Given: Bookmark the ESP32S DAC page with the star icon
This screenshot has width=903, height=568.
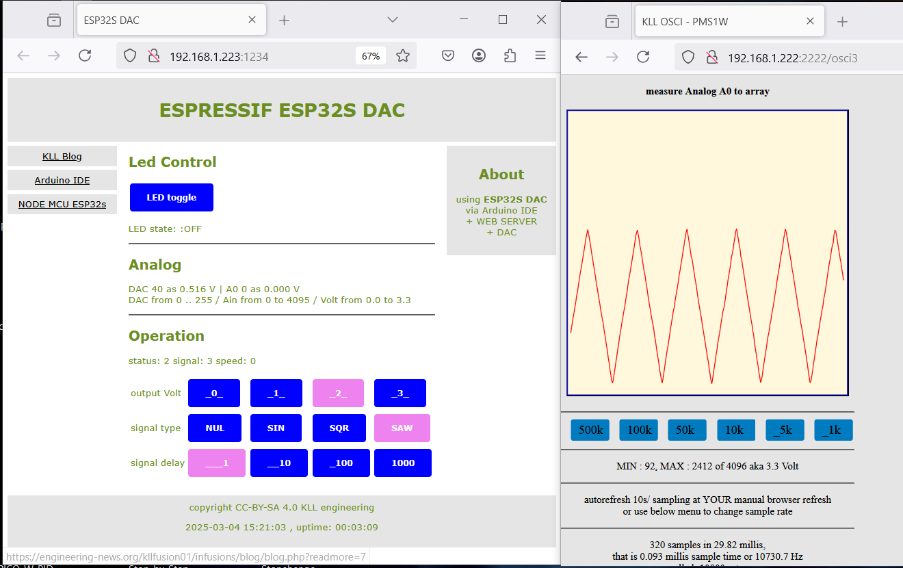Looking at the screenshot, I should click(x=403, y=56).
